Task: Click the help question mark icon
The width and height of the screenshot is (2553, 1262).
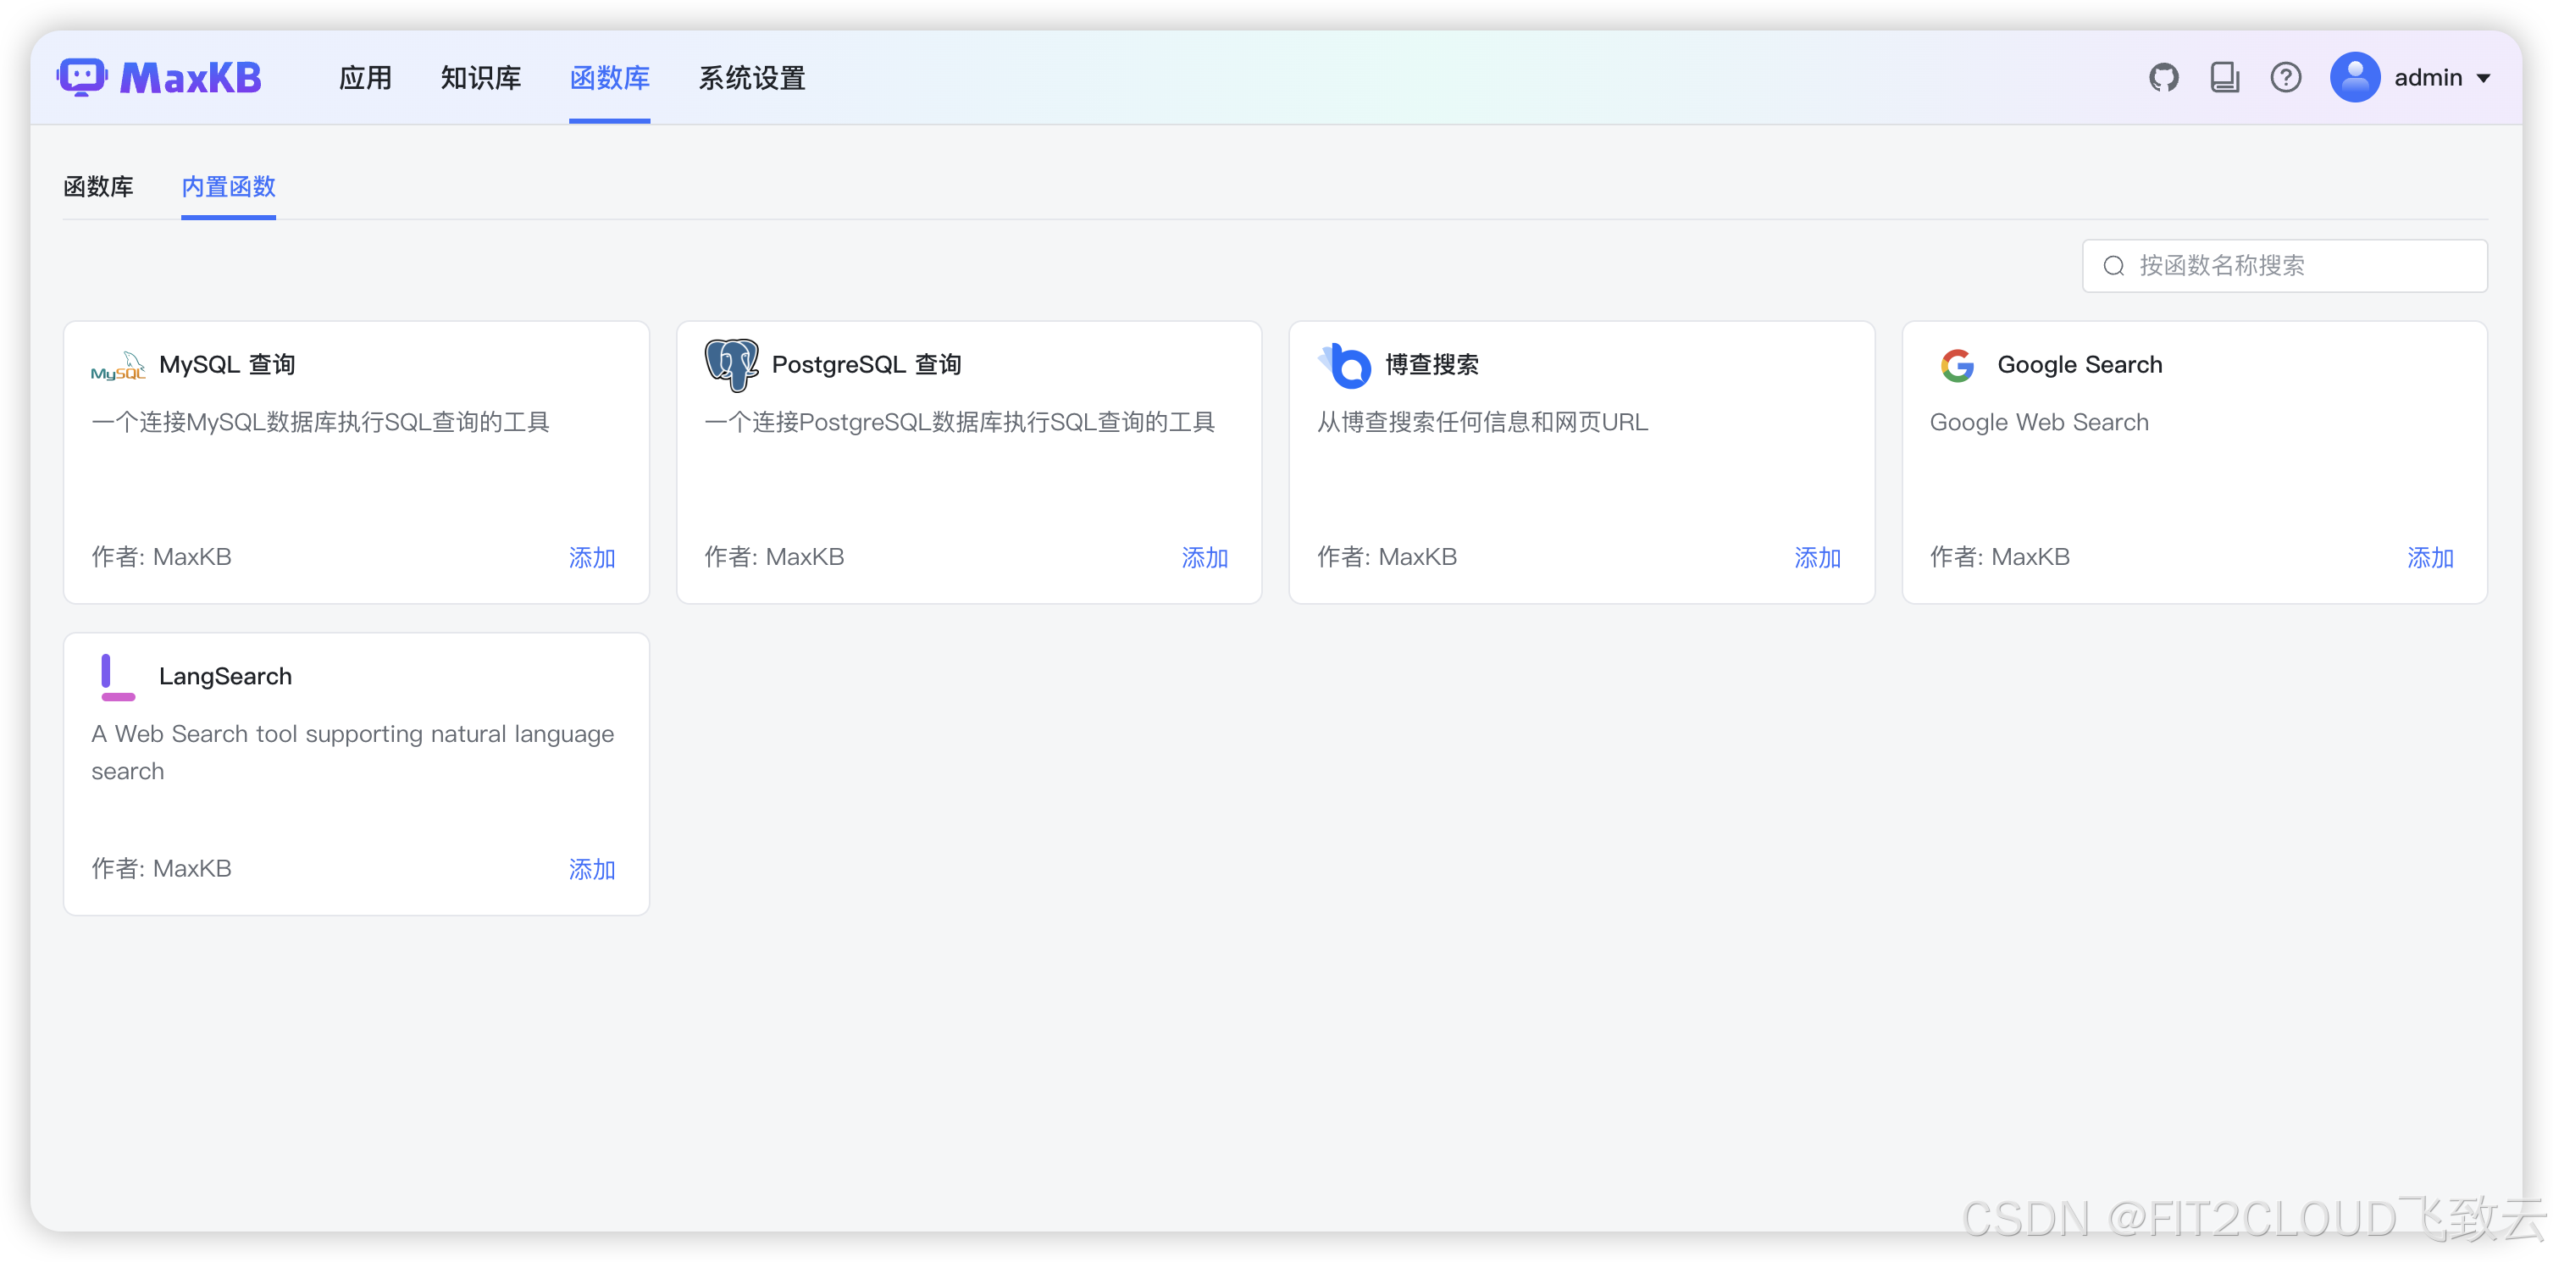Action: [x=2285, y=77]
